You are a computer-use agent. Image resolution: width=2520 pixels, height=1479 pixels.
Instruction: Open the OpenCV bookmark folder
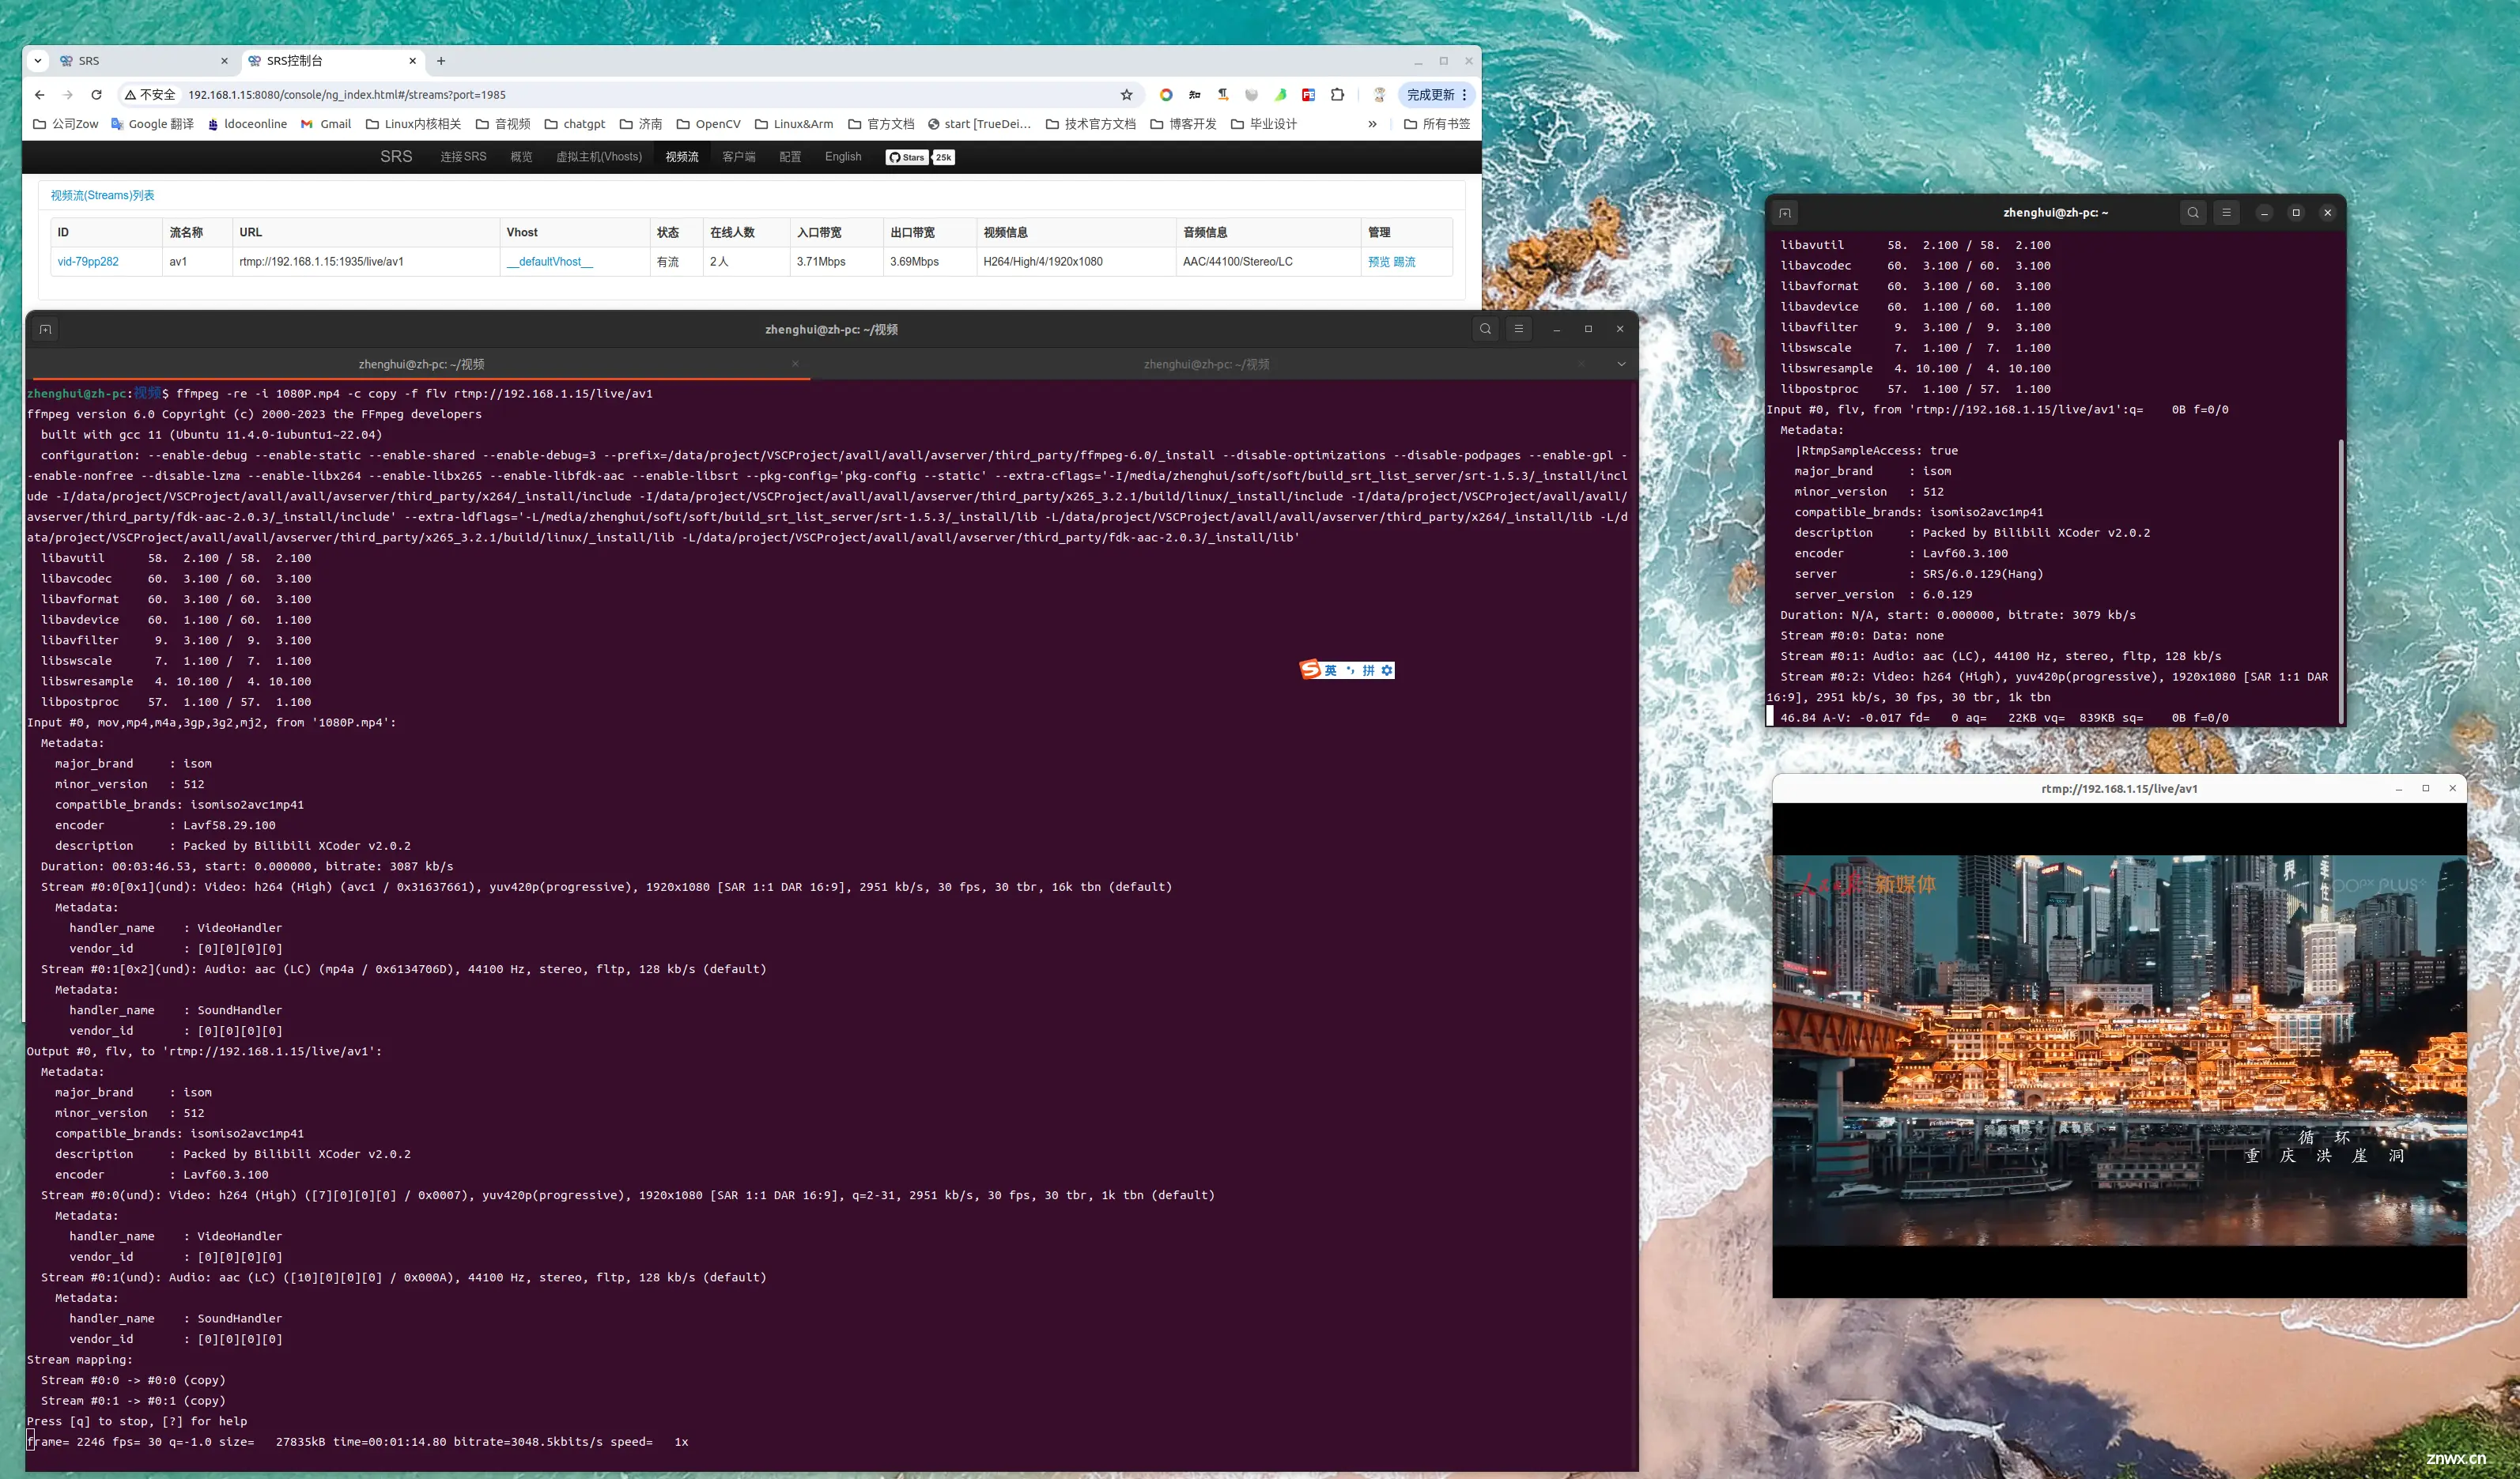coord(708,124)
